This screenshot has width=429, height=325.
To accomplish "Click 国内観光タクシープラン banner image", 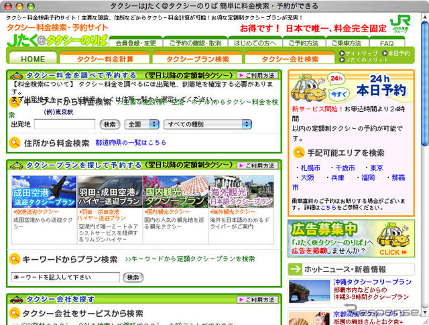I will point(176,192).
